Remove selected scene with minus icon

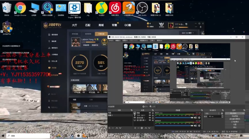click(x=113, y=128)
